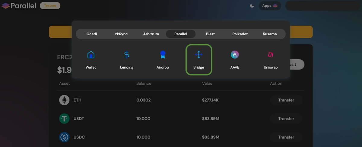
Task: Click the Value column header
Action: pyautogui.click(x=207, y=83)
